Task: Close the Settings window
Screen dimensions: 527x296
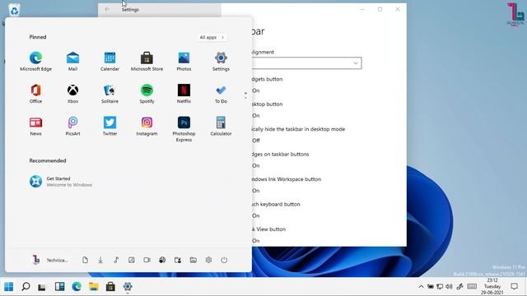Action: 398,9
